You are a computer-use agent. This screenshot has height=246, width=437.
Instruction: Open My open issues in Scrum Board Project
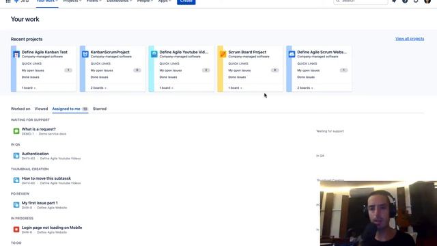pos(239,70)
